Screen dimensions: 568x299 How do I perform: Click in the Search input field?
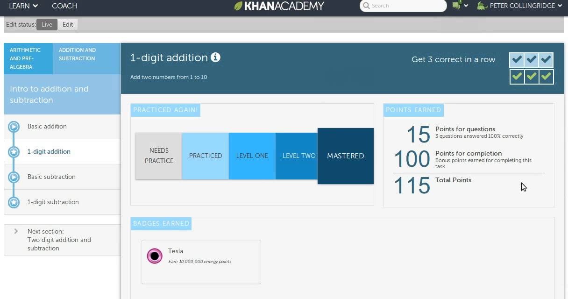(x=403, y=6)
